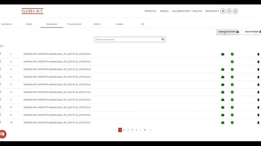
Task: Click the briefcase icon in row 3
Action: pos(223,69)
